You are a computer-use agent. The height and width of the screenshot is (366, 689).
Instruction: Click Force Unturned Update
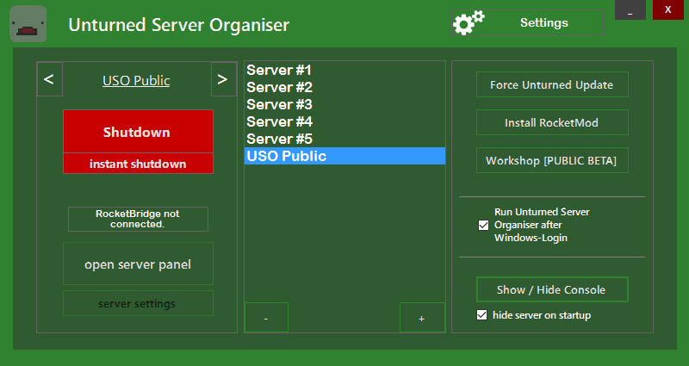tap(552, 84)
